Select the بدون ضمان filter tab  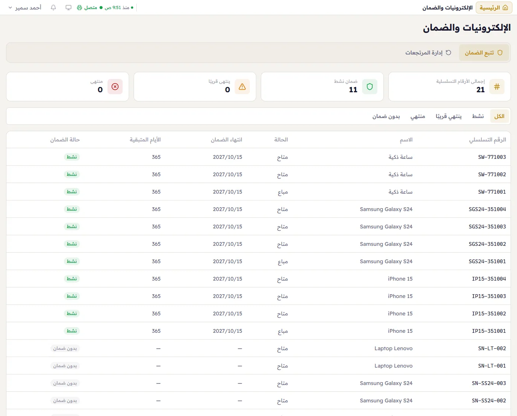pos(386,116)
